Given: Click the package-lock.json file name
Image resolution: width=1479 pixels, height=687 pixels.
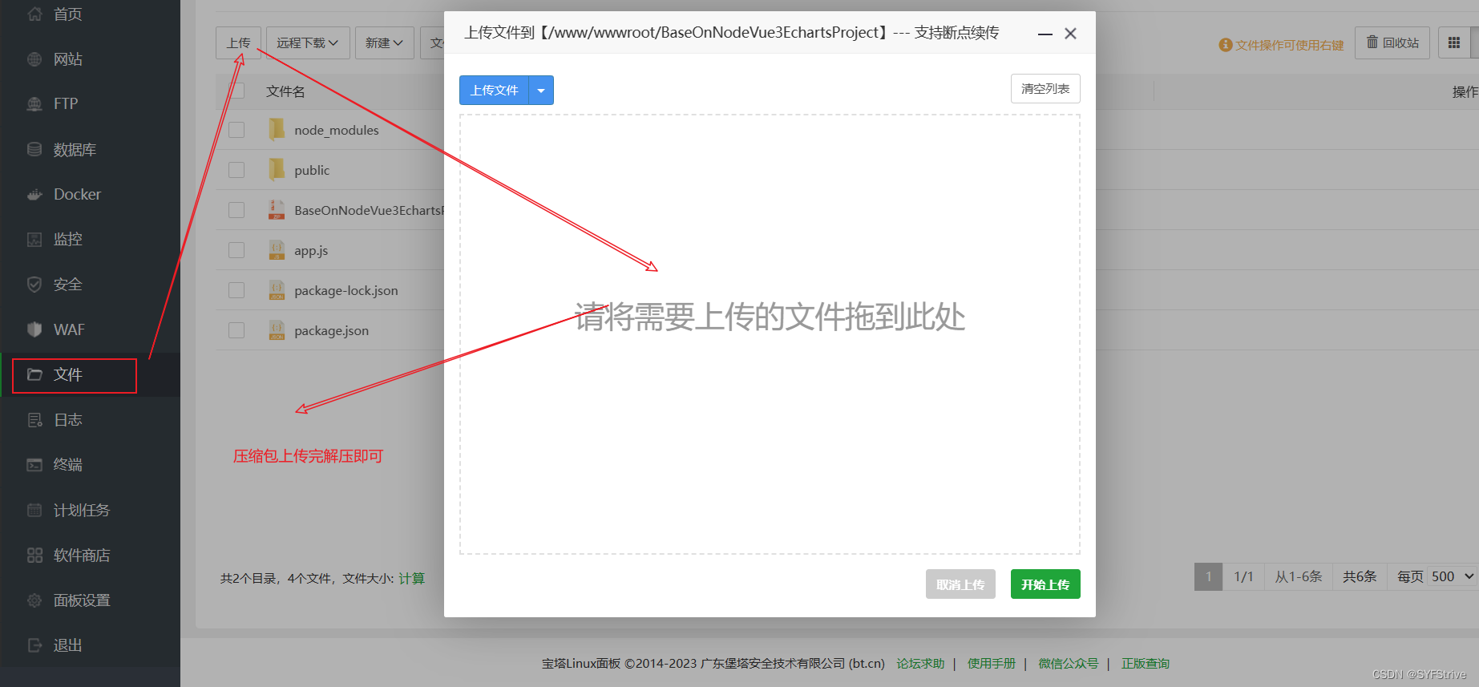Looking at the screenshot, I should tap(346, 290).
